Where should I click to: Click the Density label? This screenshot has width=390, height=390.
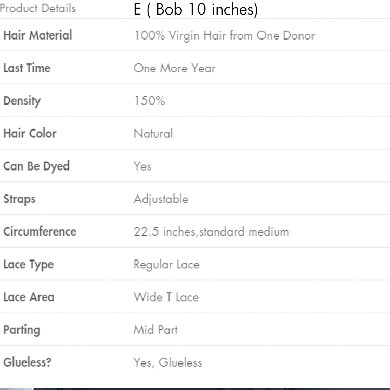[22, 101]
